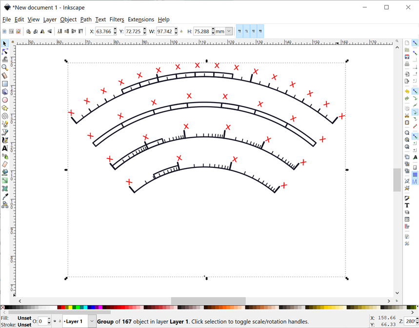Click the X position input field
The image size is (419, 328).
point(103,31)
